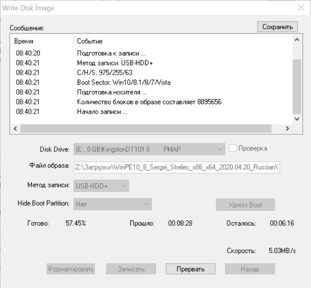This screenshot has width=311, height=288.
Task: Close the Write Disk Image window
Action: click(x=301, y=8)
